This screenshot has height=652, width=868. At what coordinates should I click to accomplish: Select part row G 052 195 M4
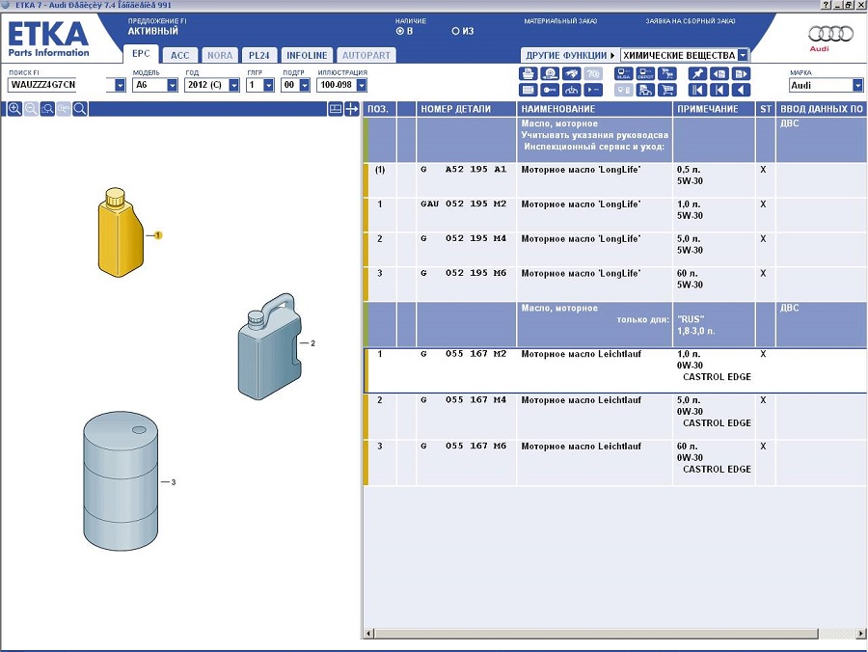click(614, 249)
